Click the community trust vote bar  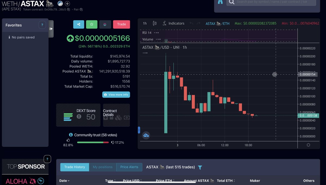(93, 142)
